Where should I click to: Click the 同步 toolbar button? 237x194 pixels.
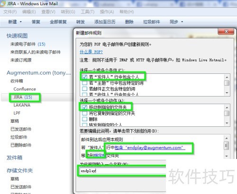click(174, 22)
